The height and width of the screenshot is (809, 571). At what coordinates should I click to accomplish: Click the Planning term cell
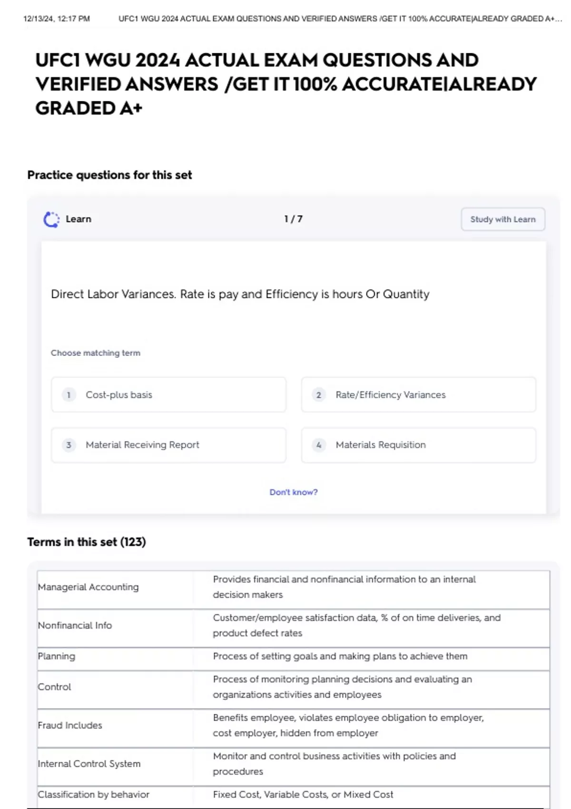[57, 656]
